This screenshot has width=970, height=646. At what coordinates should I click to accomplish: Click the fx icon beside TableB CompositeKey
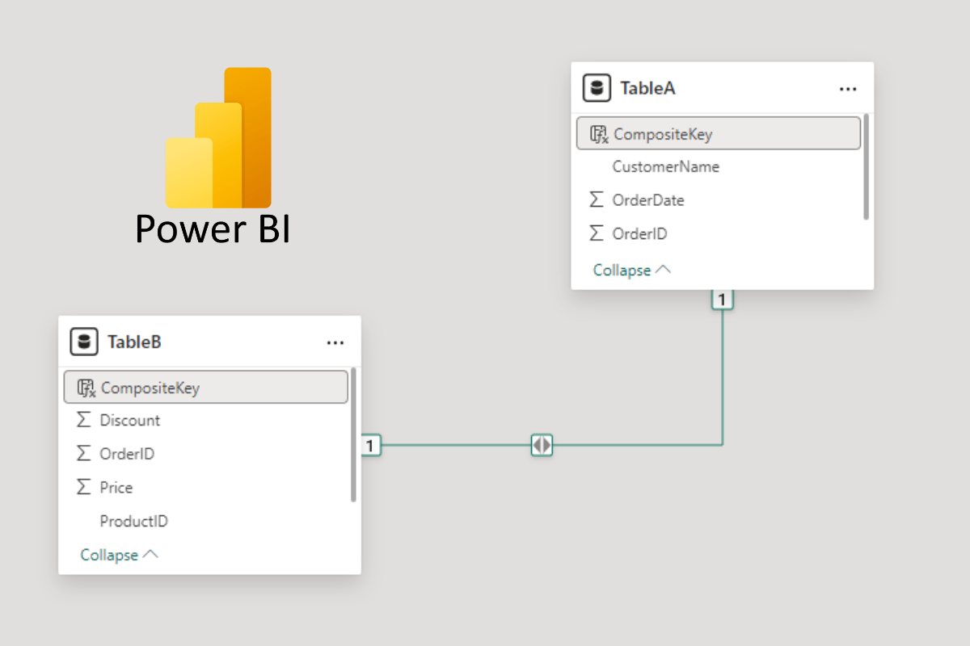[x=86, y=387]
